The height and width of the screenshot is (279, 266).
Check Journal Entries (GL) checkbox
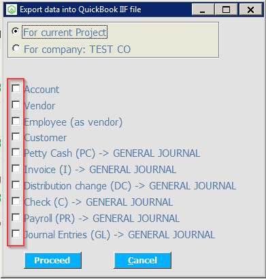(16, 234)
